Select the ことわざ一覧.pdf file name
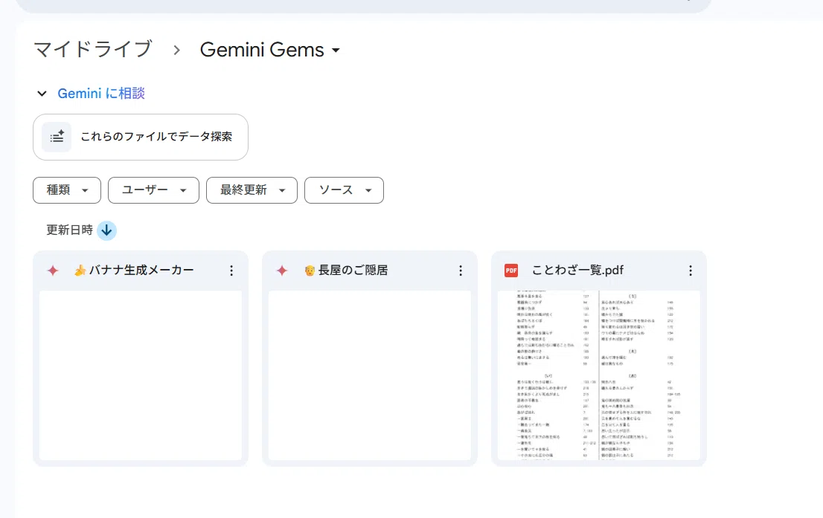 click(x=578, y=270)
